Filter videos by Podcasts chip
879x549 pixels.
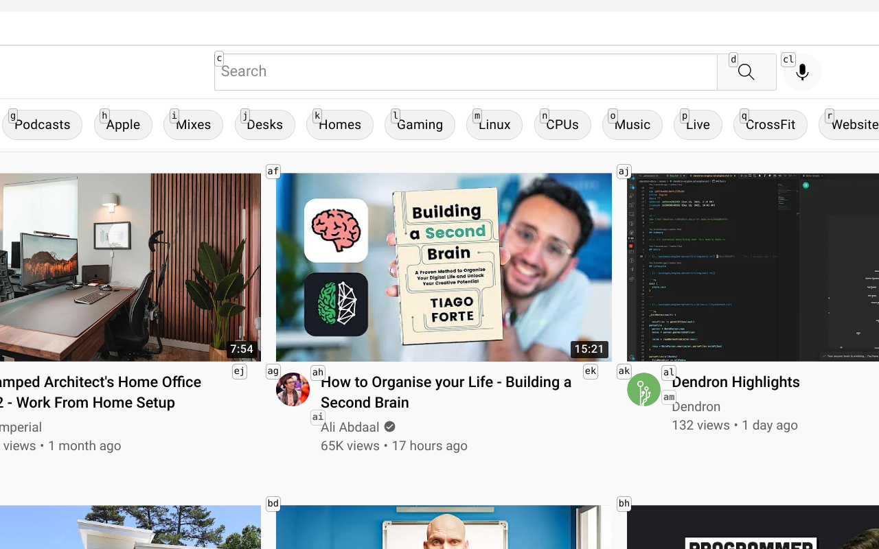42,125
